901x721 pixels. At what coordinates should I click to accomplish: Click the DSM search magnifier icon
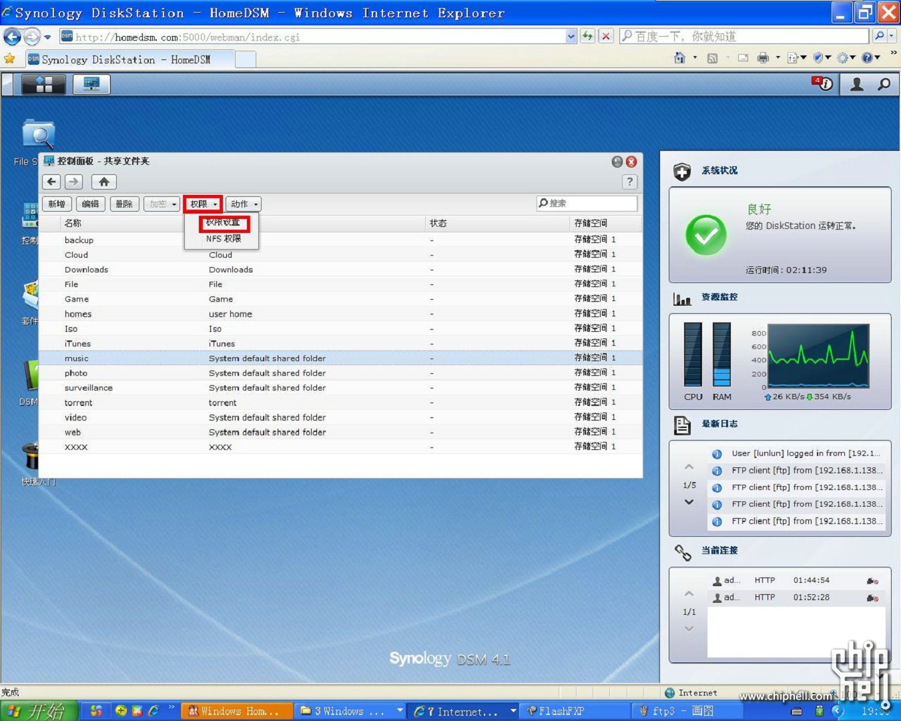(884, 84)
